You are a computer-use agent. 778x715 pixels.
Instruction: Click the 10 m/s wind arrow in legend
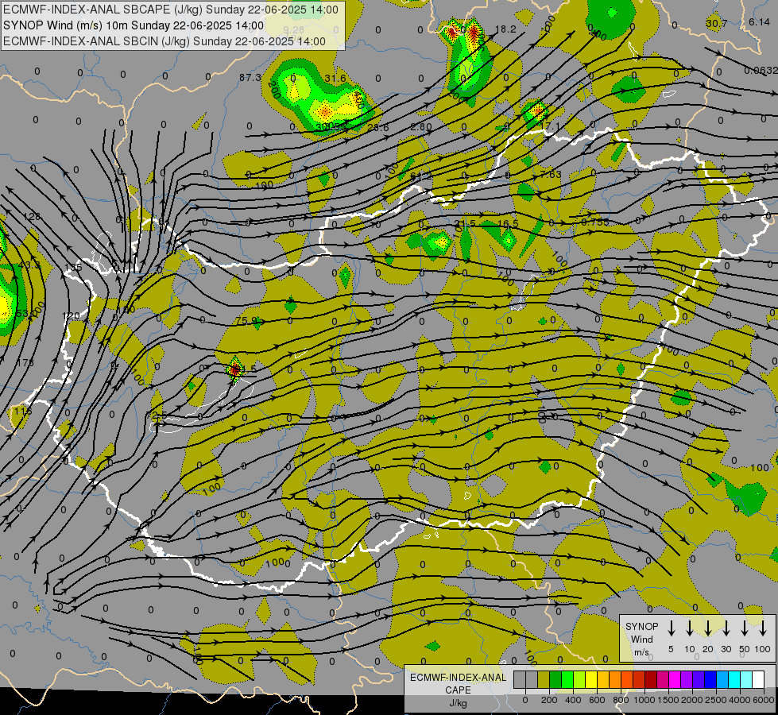(x=689, y=628)
